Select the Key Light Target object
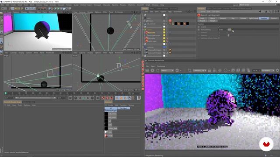280x157 pixels. click(154, 36)
